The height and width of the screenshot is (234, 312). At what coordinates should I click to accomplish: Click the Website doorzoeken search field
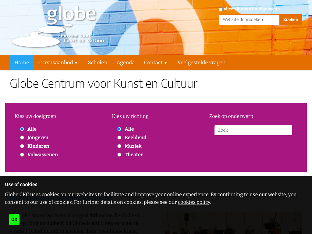249,19
